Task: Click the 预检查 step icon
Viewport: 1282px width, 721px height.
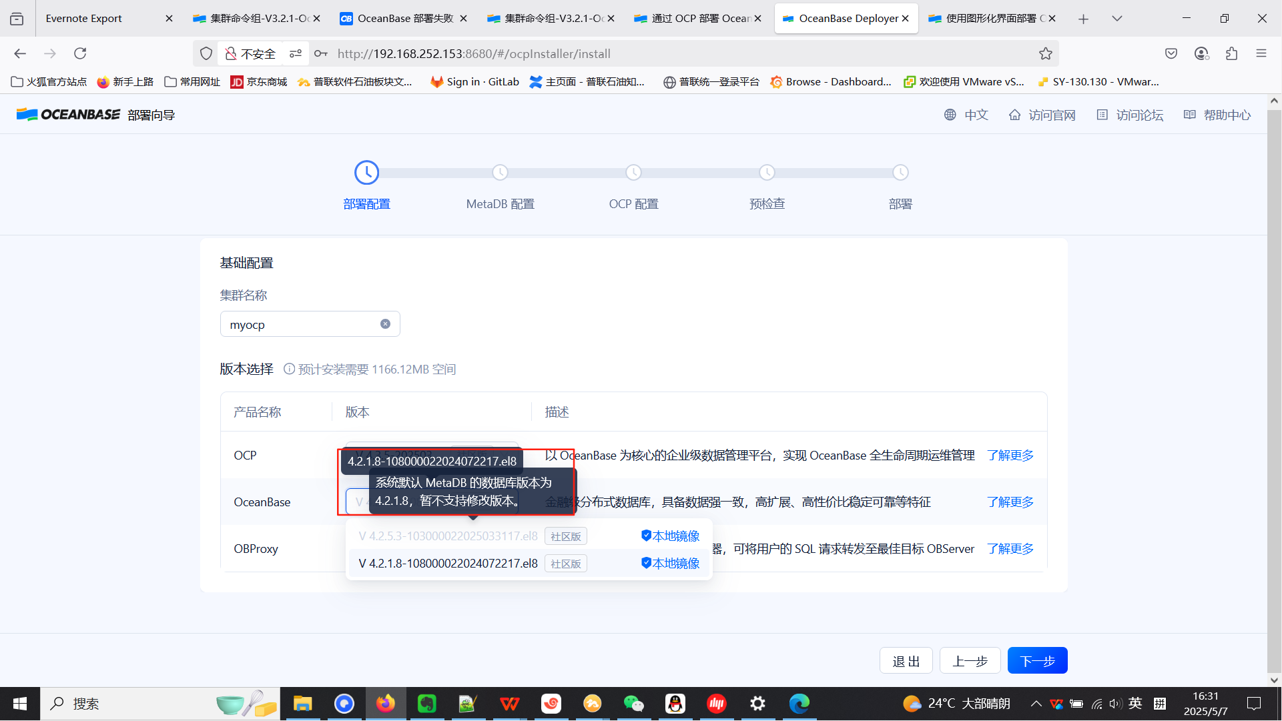Action: (x=767, y=173)
